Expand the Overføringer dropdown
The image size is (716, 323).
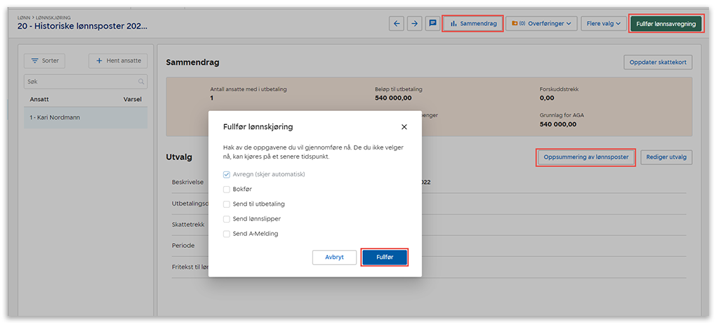(541, 23)
